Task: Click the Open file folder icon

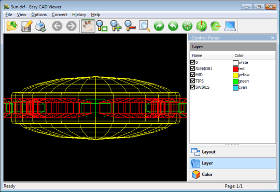Action: (x=12, y=26)
